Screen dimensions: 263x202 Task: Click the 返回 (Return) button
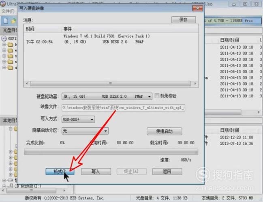coord(167,172)
